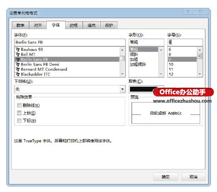Select font size 12
Viewport: 217px width, 192px height.
point(182,74)
